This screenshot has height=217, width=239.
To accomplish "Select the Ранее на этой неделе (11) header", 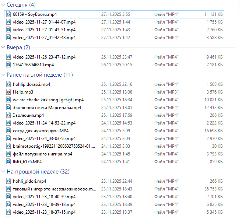I will click(x=40, y=75).
